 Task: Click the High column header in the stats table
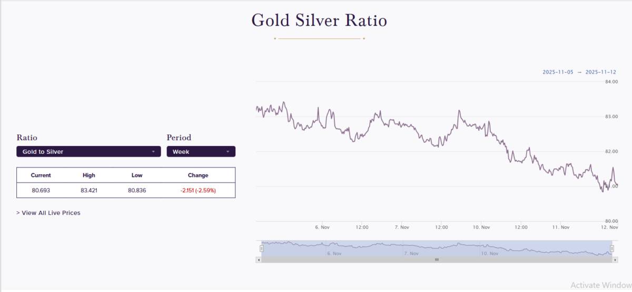pyautogui.click(x=89, y=175)
